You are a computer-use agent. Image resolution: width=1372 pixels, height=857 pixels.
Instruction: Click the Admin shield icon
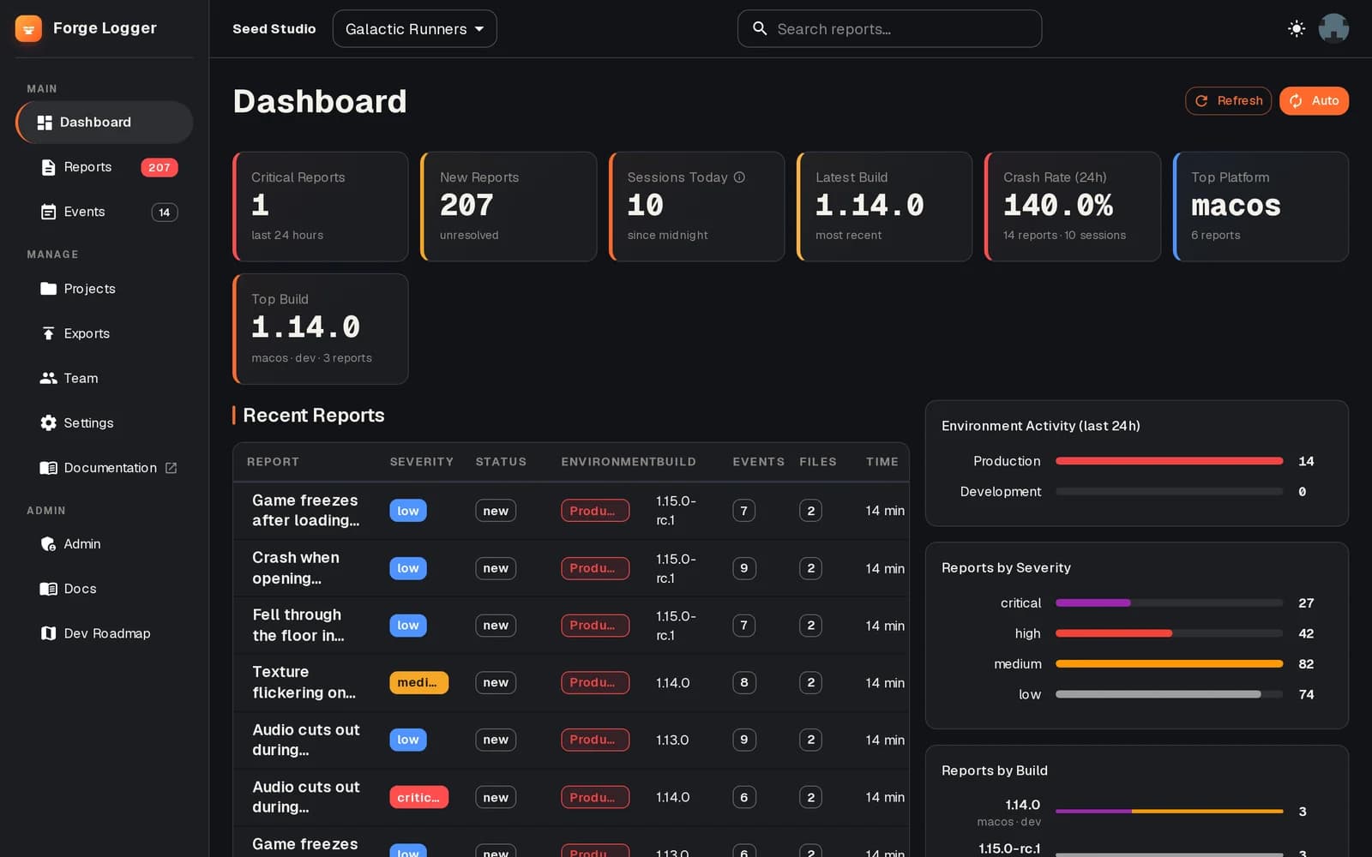click(x=48, y=544)
